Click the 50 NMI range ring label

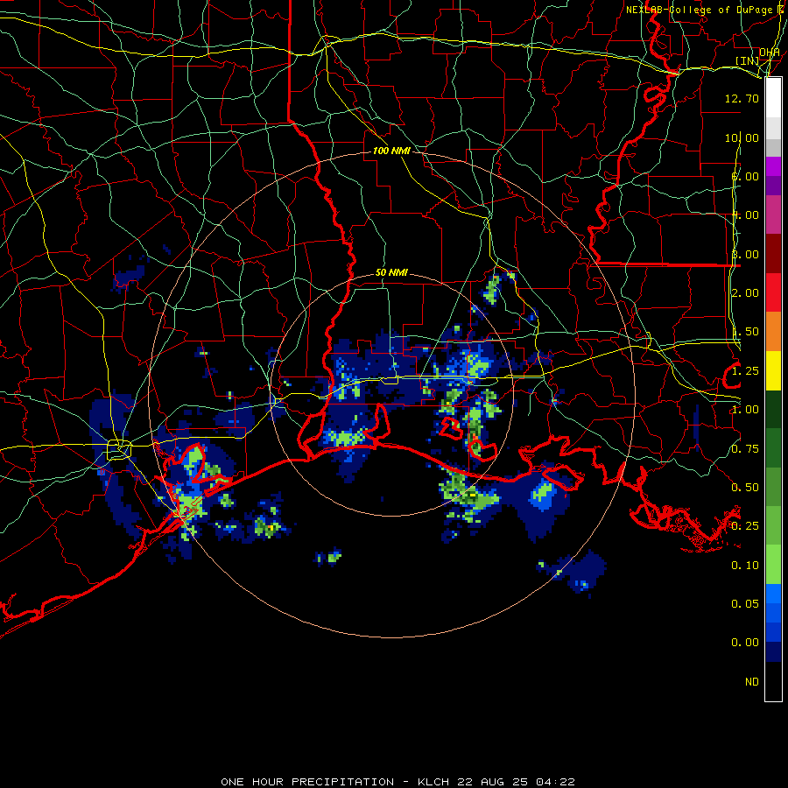point(391,272)
